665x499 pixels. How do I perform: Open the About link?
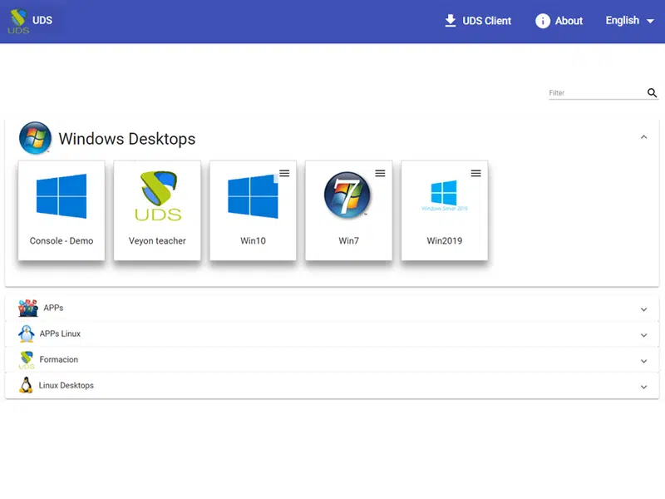point(559,20)
